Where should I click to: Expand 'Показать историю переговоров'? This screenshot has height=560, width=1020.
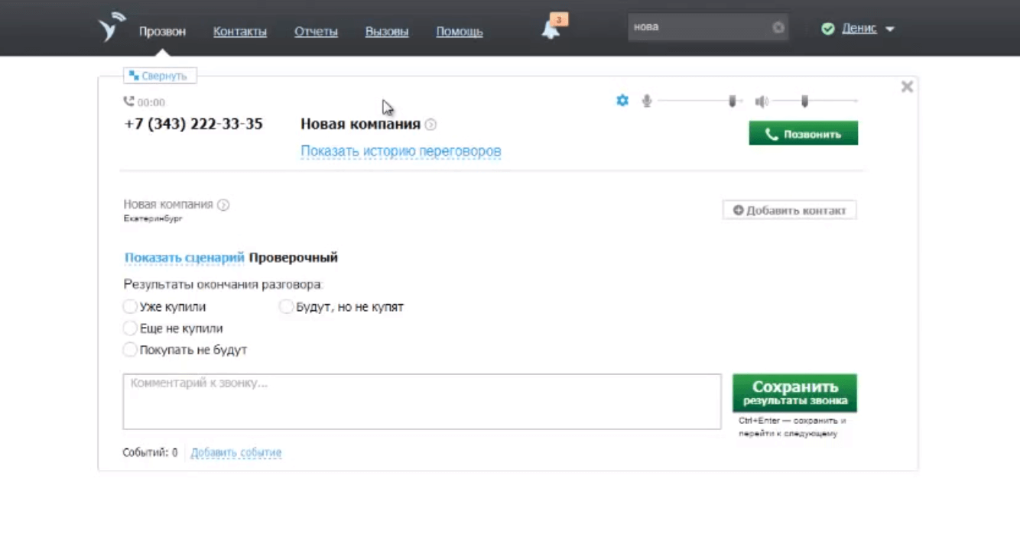coord(401,151)
